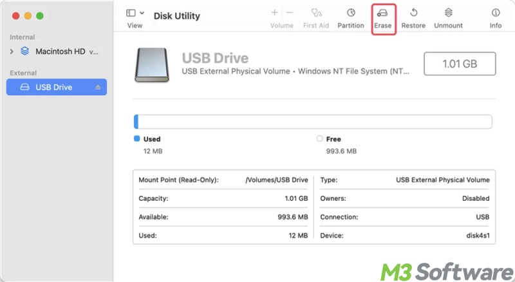Run First Aid on the drive
Screen dimensions: 515x282
(x=316, y=19)
